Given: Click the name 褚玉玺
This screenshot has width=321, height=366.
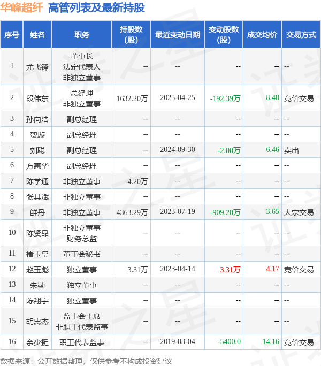Looking at the screenshot, I should point(37,254).
